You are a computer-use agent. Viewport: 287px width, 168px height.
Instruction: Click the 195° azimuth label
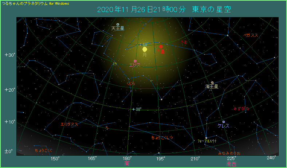[x=161, y=158]
